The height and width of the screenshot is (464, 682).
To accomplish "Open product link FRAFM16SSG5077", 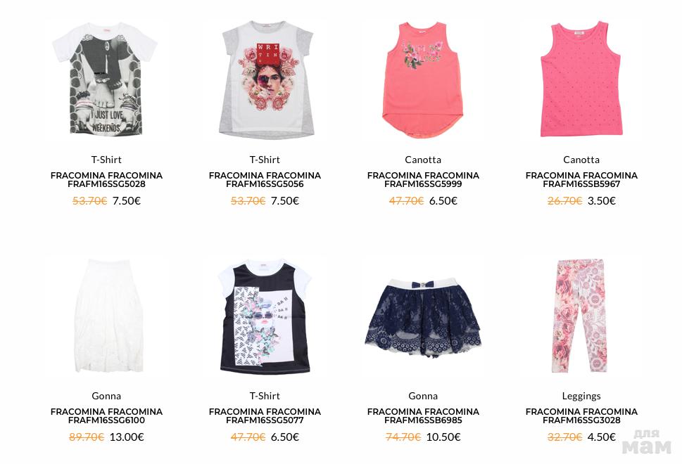I will coord(265,415).
